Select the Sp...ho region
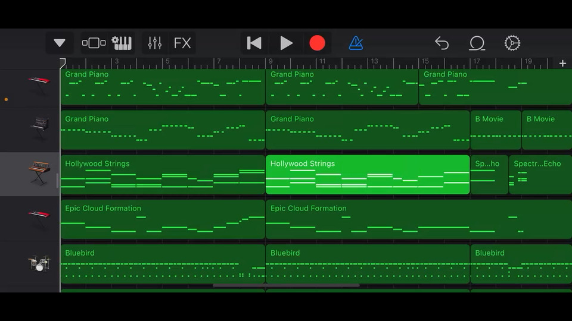572x321 pixels. pos(489,175)
